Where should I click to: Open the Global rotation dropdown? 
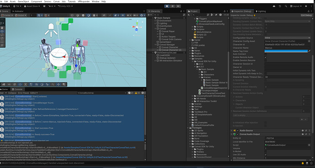pyautogui.click(x=21, y=15)
